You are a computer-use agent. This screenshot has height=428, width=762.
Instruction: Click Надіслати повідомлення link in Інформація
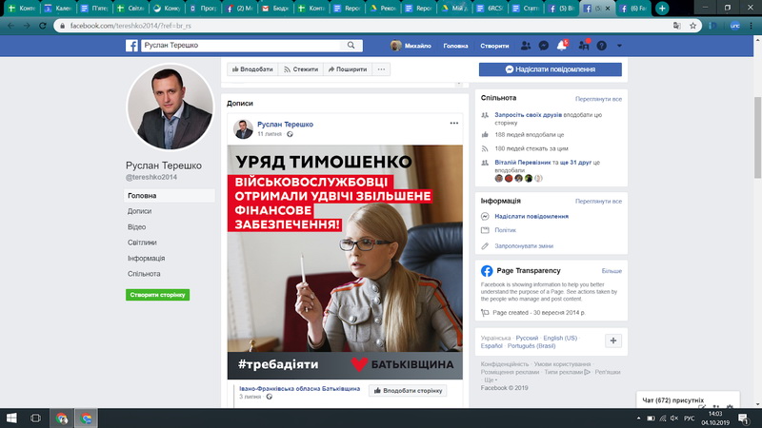click(x=531, y=217)
